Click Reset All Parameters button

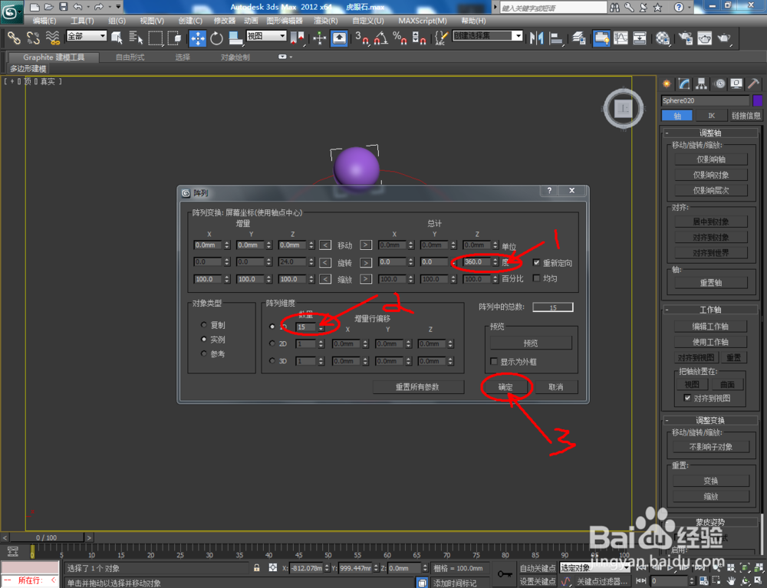pyautogui.click(x=418, y=387)
